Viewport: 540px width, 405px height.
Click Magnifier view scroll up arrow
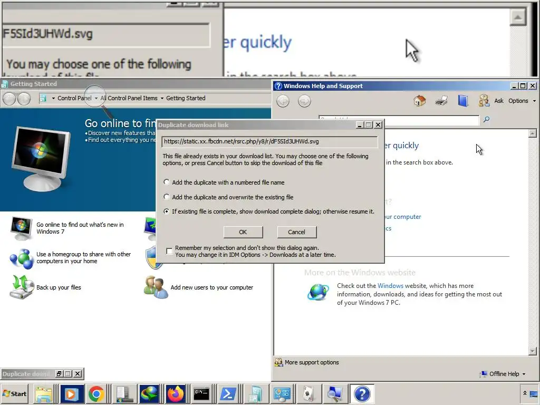pyautogui.click(x=518, y=17)
